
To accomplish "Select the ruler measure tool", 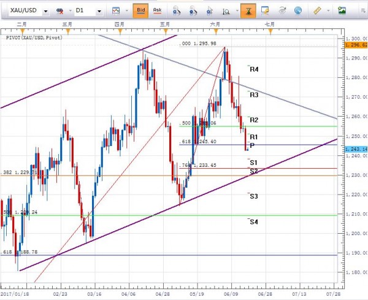I will coord(317,10).
